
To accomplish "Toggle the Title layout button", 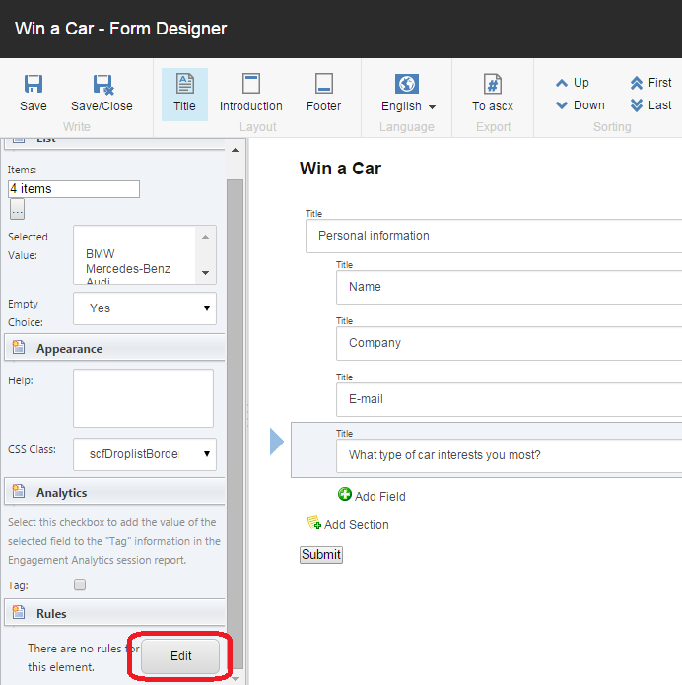I will tap(184, 93).
